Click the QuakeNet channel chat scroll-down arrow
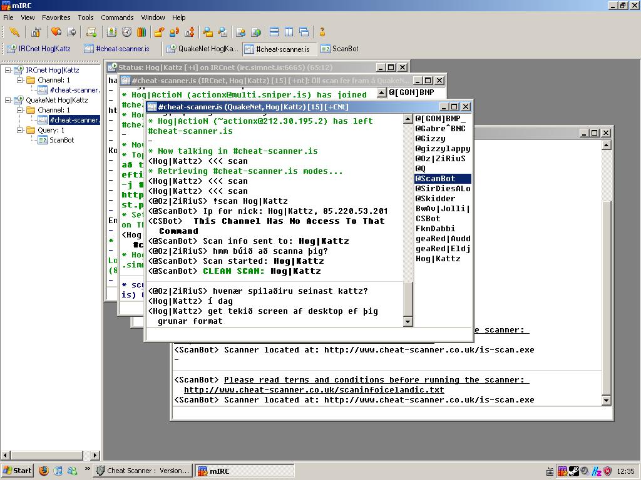The image size is (641, 480). point(408,322)
